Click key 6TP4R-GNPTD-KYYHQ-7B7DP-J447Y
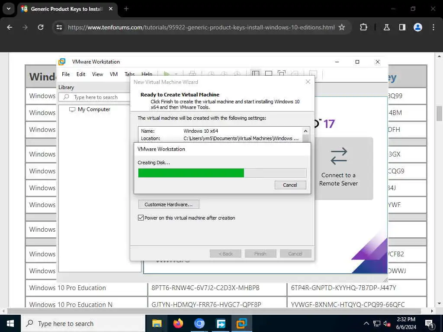The image size is (443, 332). pyautogui.click(x=343, y=287)
